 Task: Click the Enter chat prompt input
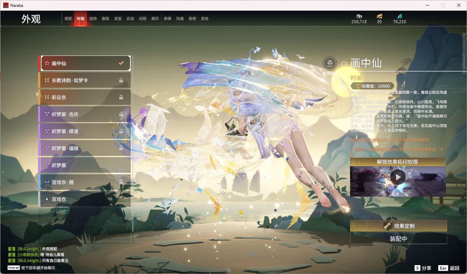31,268
